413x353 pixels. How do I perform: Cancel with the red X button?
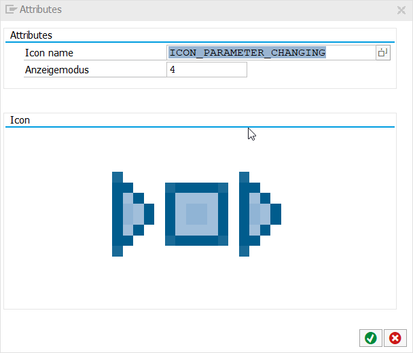coord(395,338)
